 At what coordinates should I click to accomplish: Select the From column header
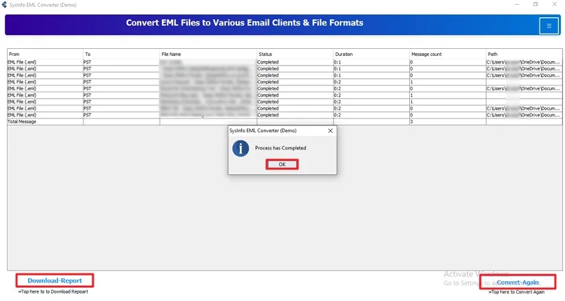(x=45, y=54)
